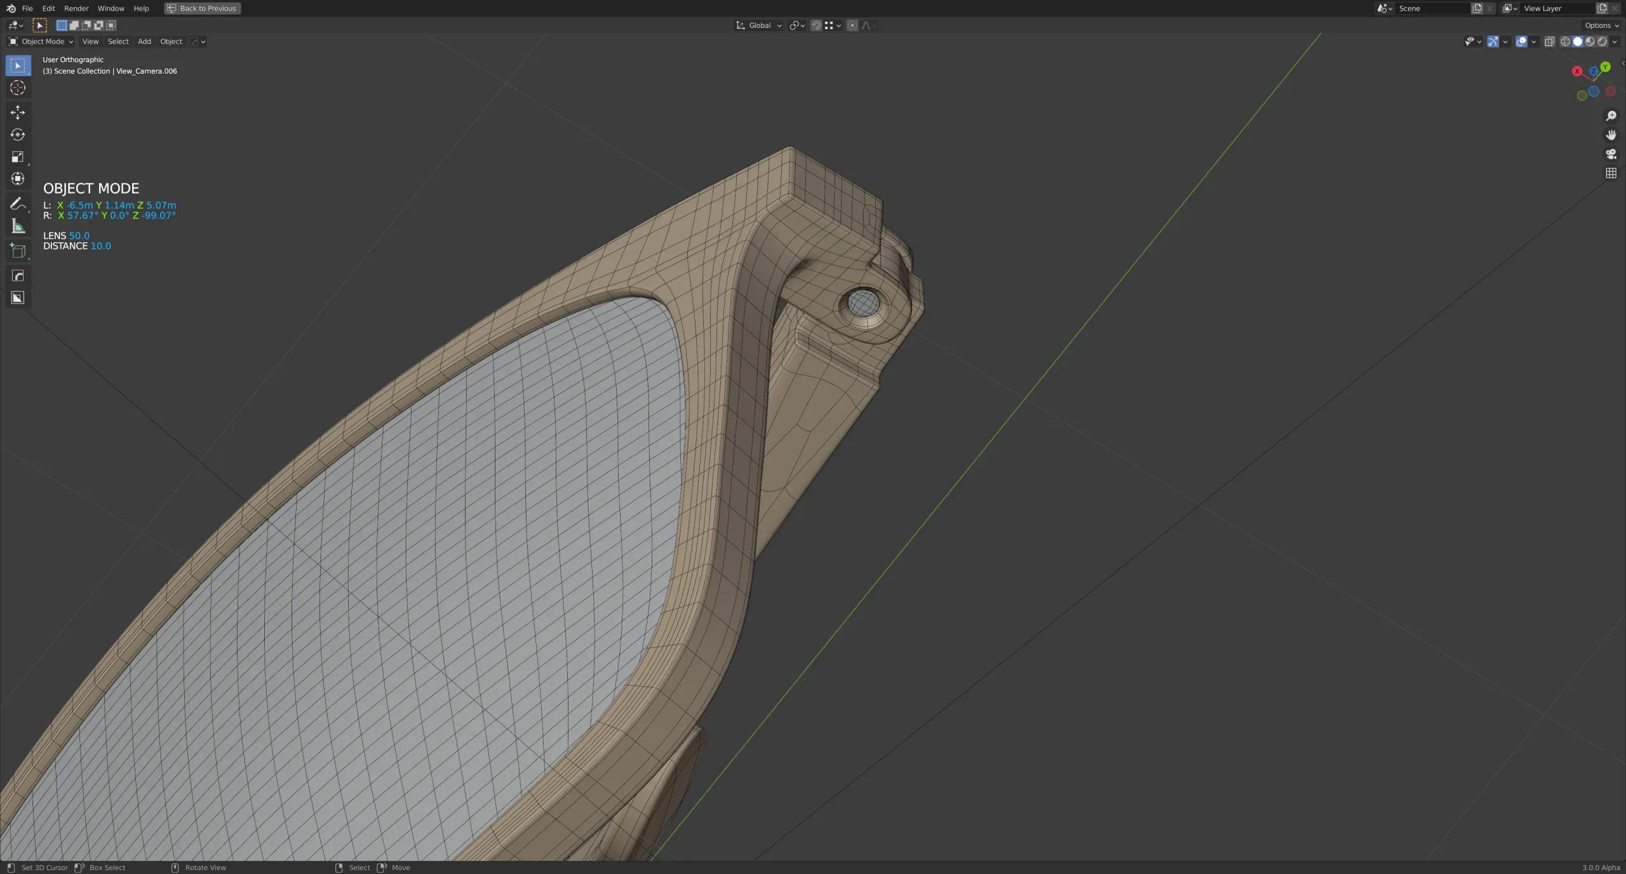
Task: Click the active tool arrow icon in header
Action: point(39,25)
